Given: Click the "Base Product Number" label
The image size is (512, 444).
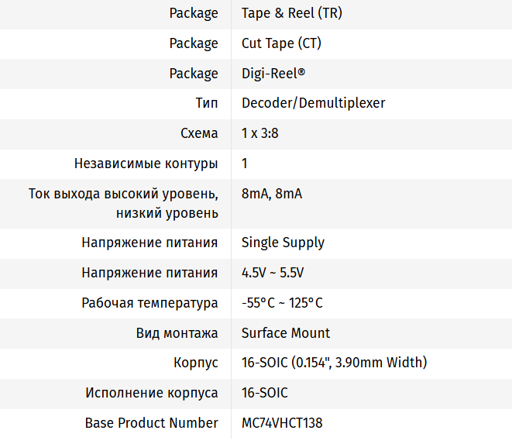Looking at the screenshot, I should (x=152, y=423).
